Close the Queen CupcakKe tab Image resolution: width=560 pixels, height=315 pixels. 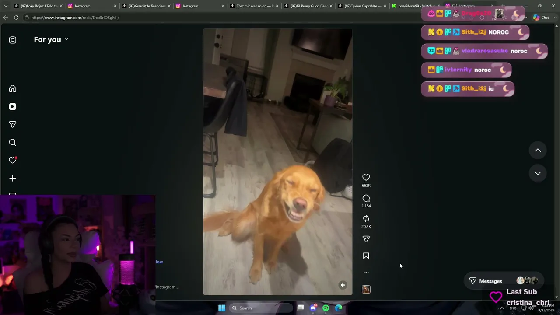(x=385, y=6)
